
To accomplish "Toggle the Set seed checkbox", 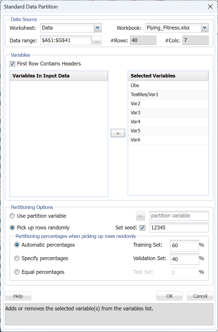I will pos(142,228).
